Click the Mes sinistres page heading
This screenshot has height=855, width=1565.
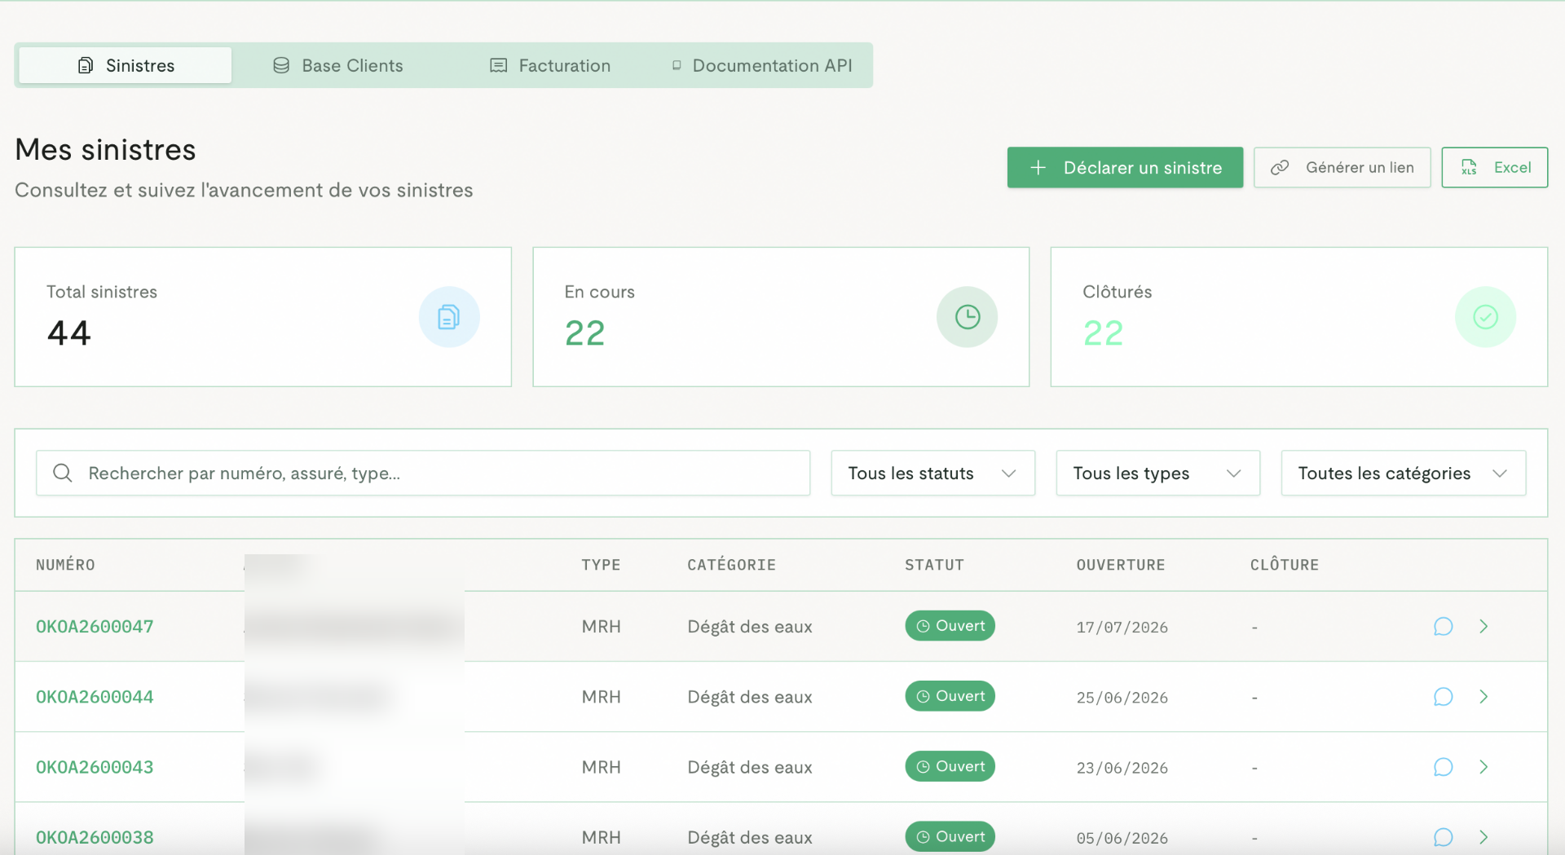tap(105, 150)
